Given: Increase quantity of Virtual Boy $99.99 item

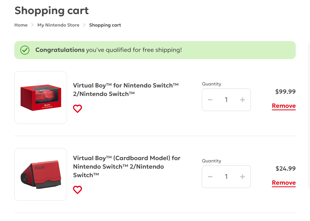Looking at the screenshot, I should point(242,100).
